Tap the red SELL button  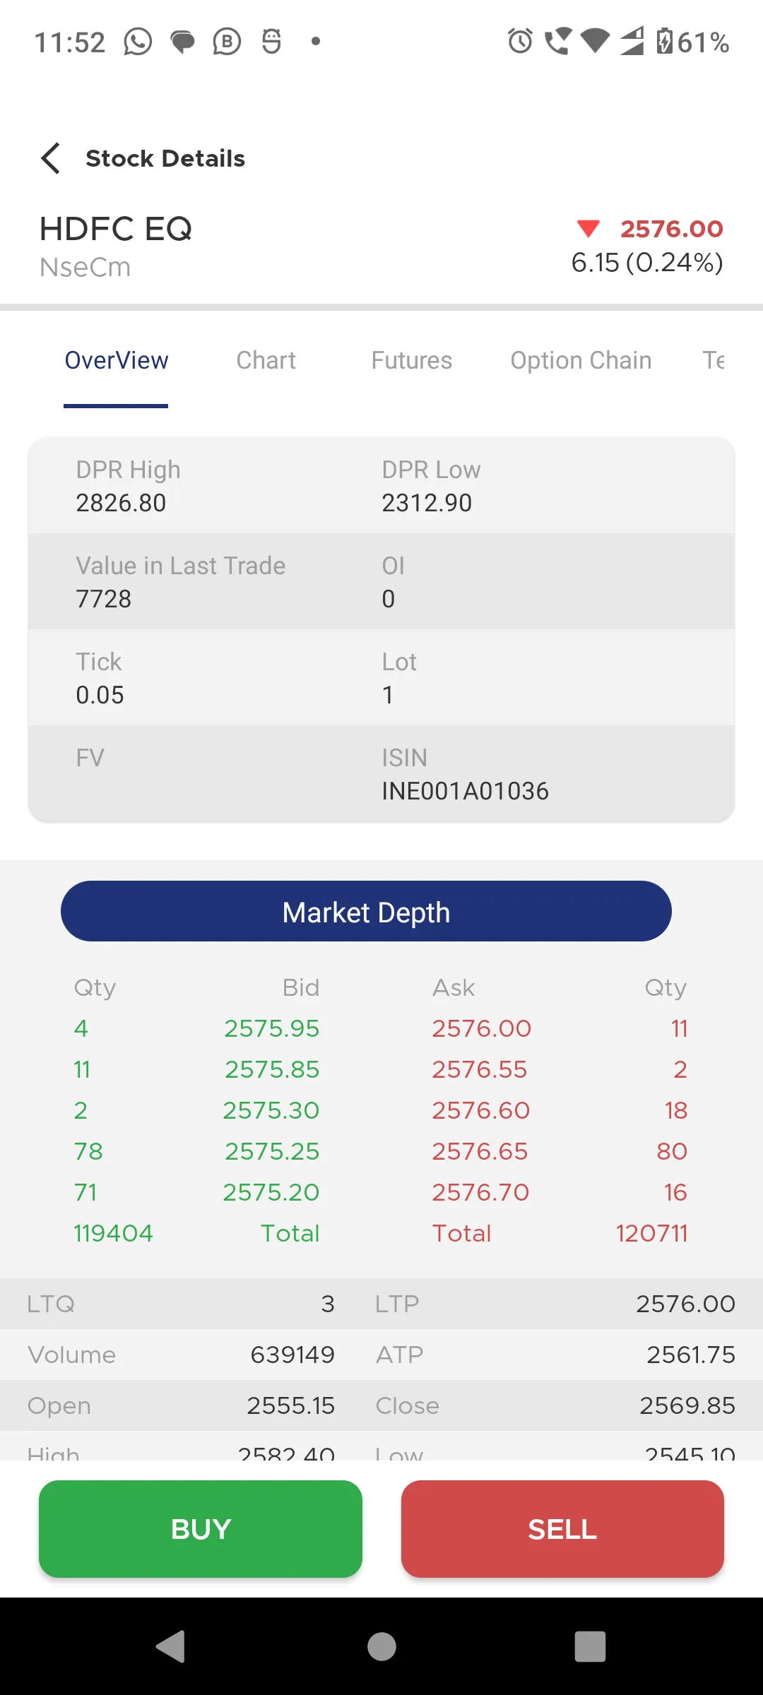[562, 1529]
